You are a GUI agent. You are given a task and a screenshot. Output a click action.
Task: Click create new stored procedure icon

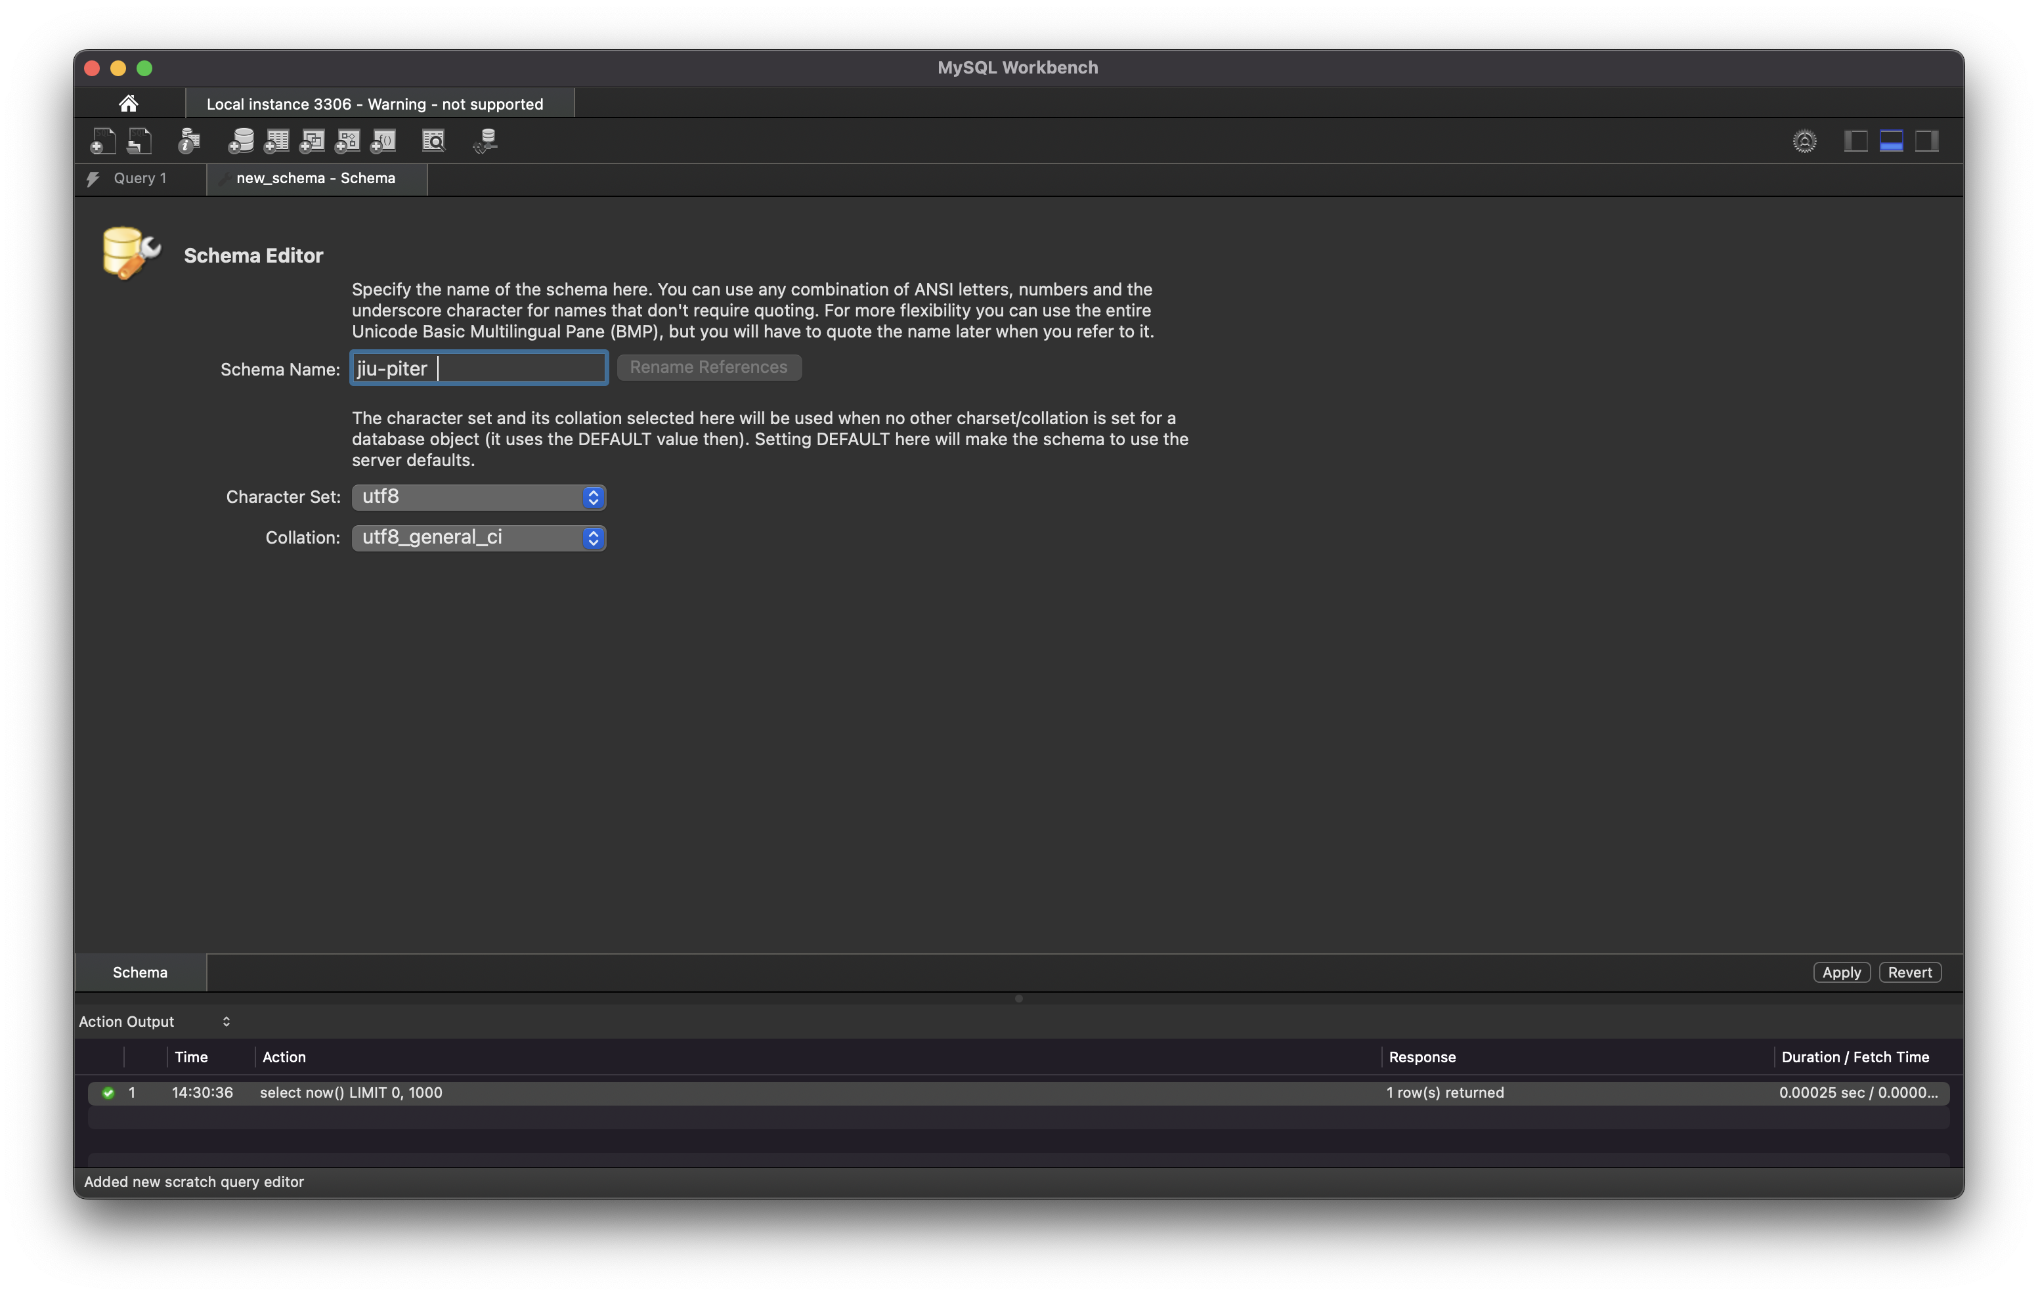click(x=348, y=140)
